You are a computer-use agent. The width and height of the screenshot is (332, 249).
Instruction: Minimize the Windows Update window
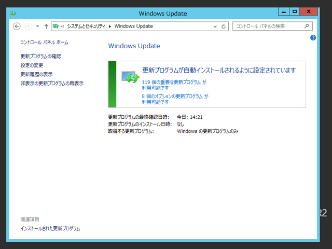(x=284, y=11)
